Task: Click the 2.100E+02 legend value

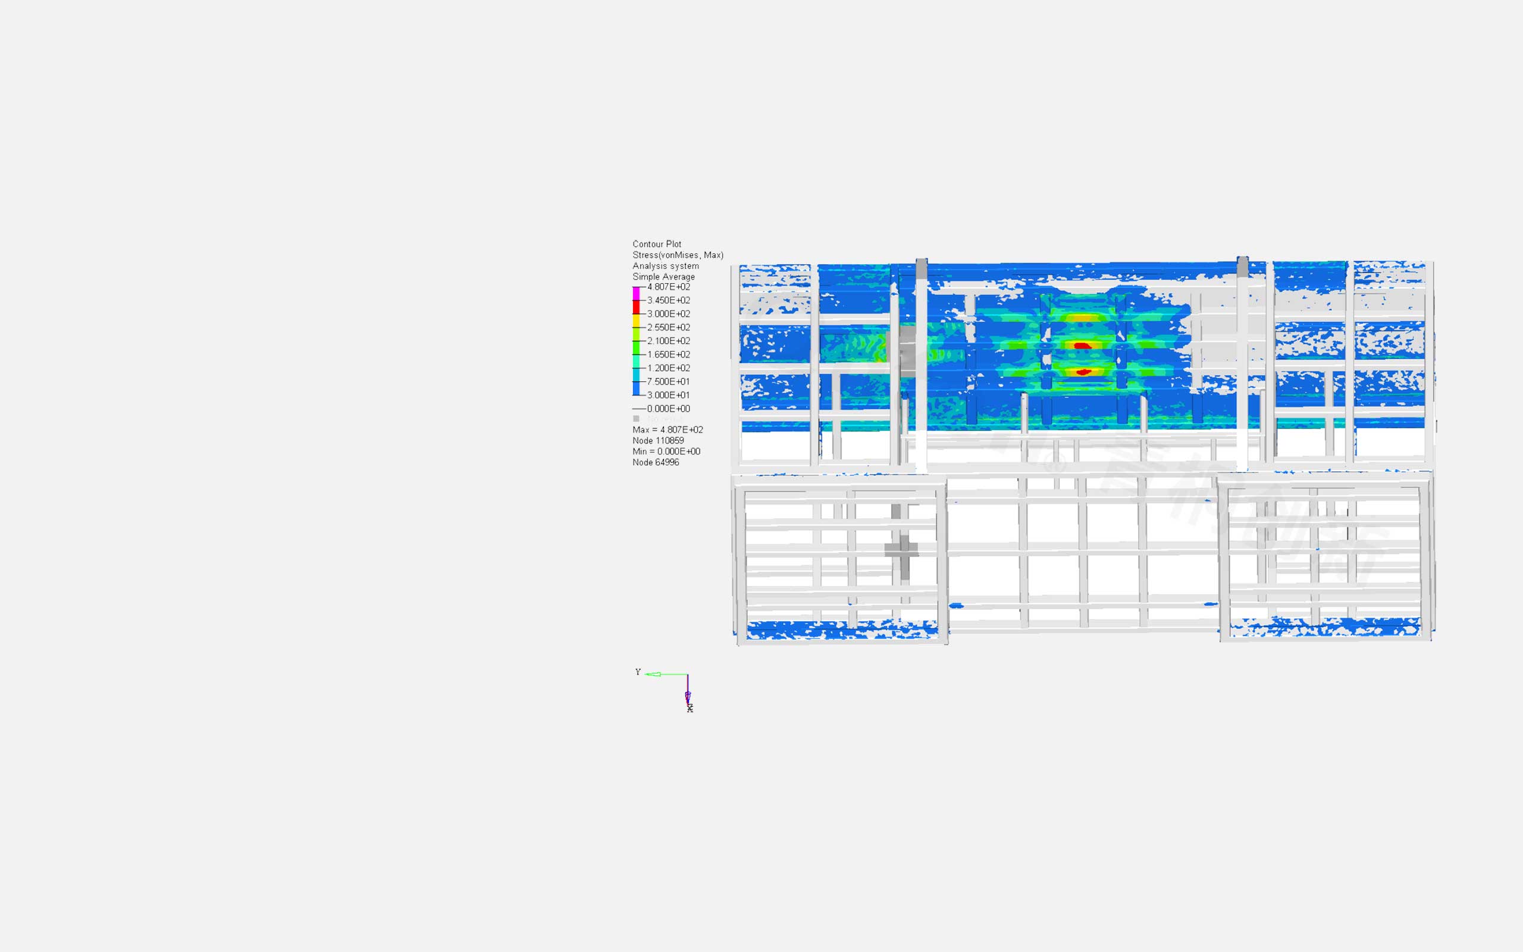Action: coord(668,340)
